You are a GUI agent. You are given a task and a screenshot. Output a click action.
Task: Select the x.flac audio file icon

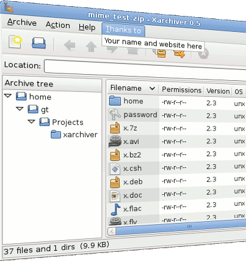point(115,209)
